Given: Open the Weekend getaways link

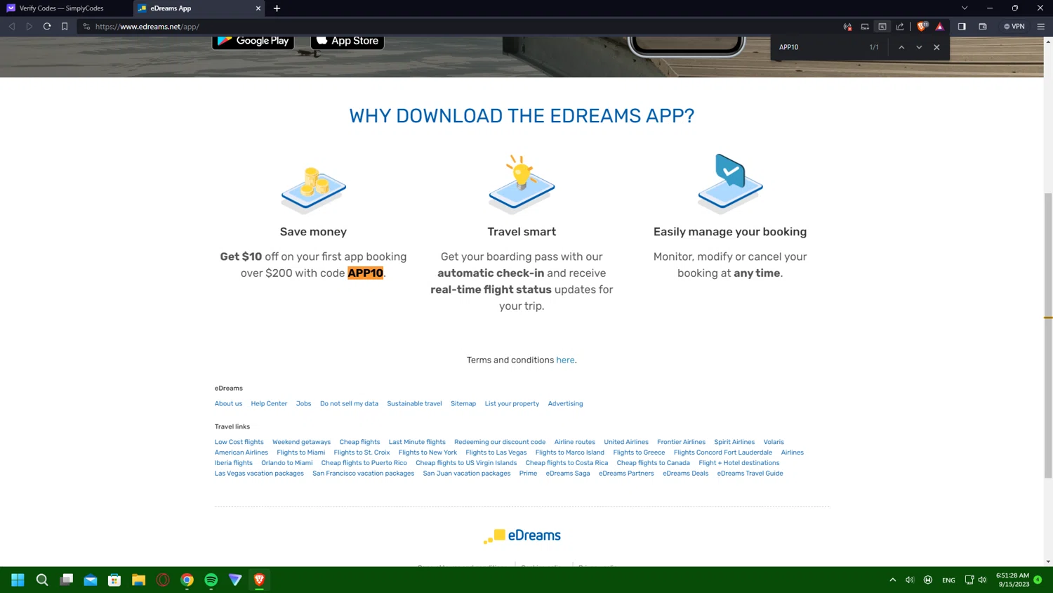Looking at the screenshot, I should [301, 442].
